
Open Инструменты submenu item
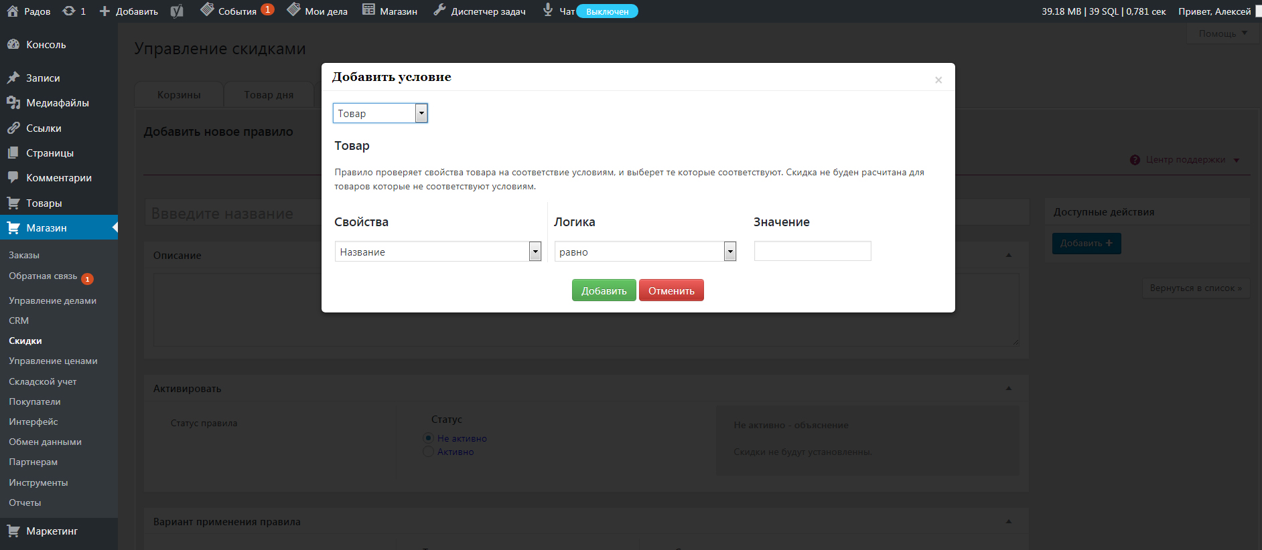38,482
